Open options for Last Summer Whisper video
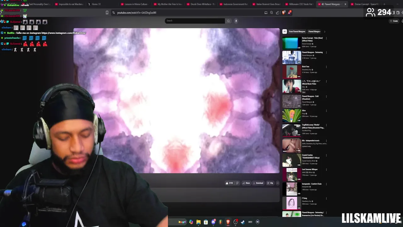Image resolution: width=403 pixels, height=227 pixels. 326,170
